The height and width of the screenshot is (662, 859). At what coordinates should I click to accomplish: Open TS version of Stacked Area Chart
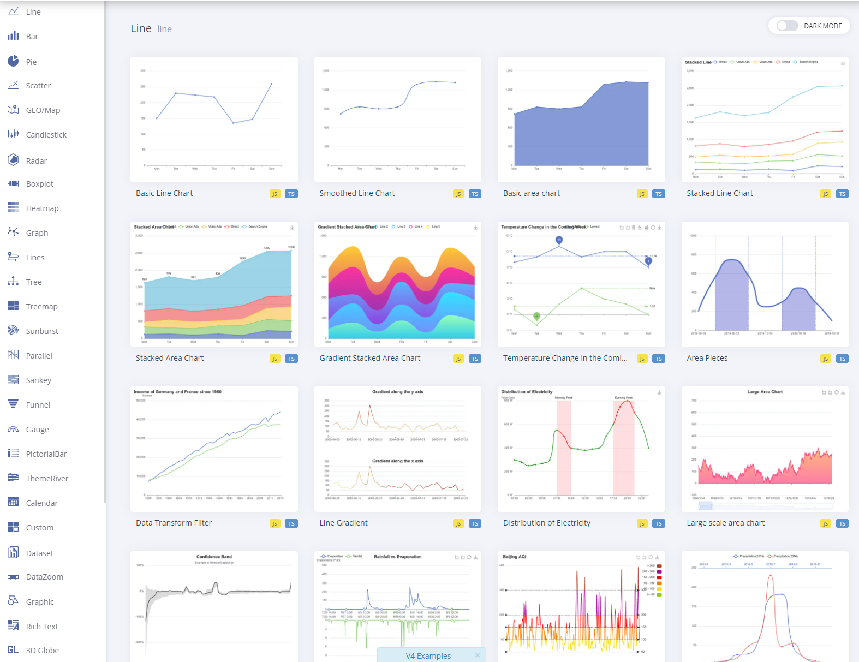[291, 359]
